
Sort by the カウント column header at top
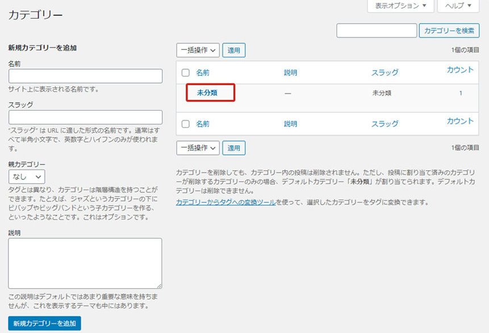click(459, 70)
